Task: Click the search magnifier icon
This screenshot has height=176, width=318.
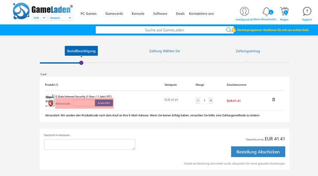Action: click(x=228, y=30)
